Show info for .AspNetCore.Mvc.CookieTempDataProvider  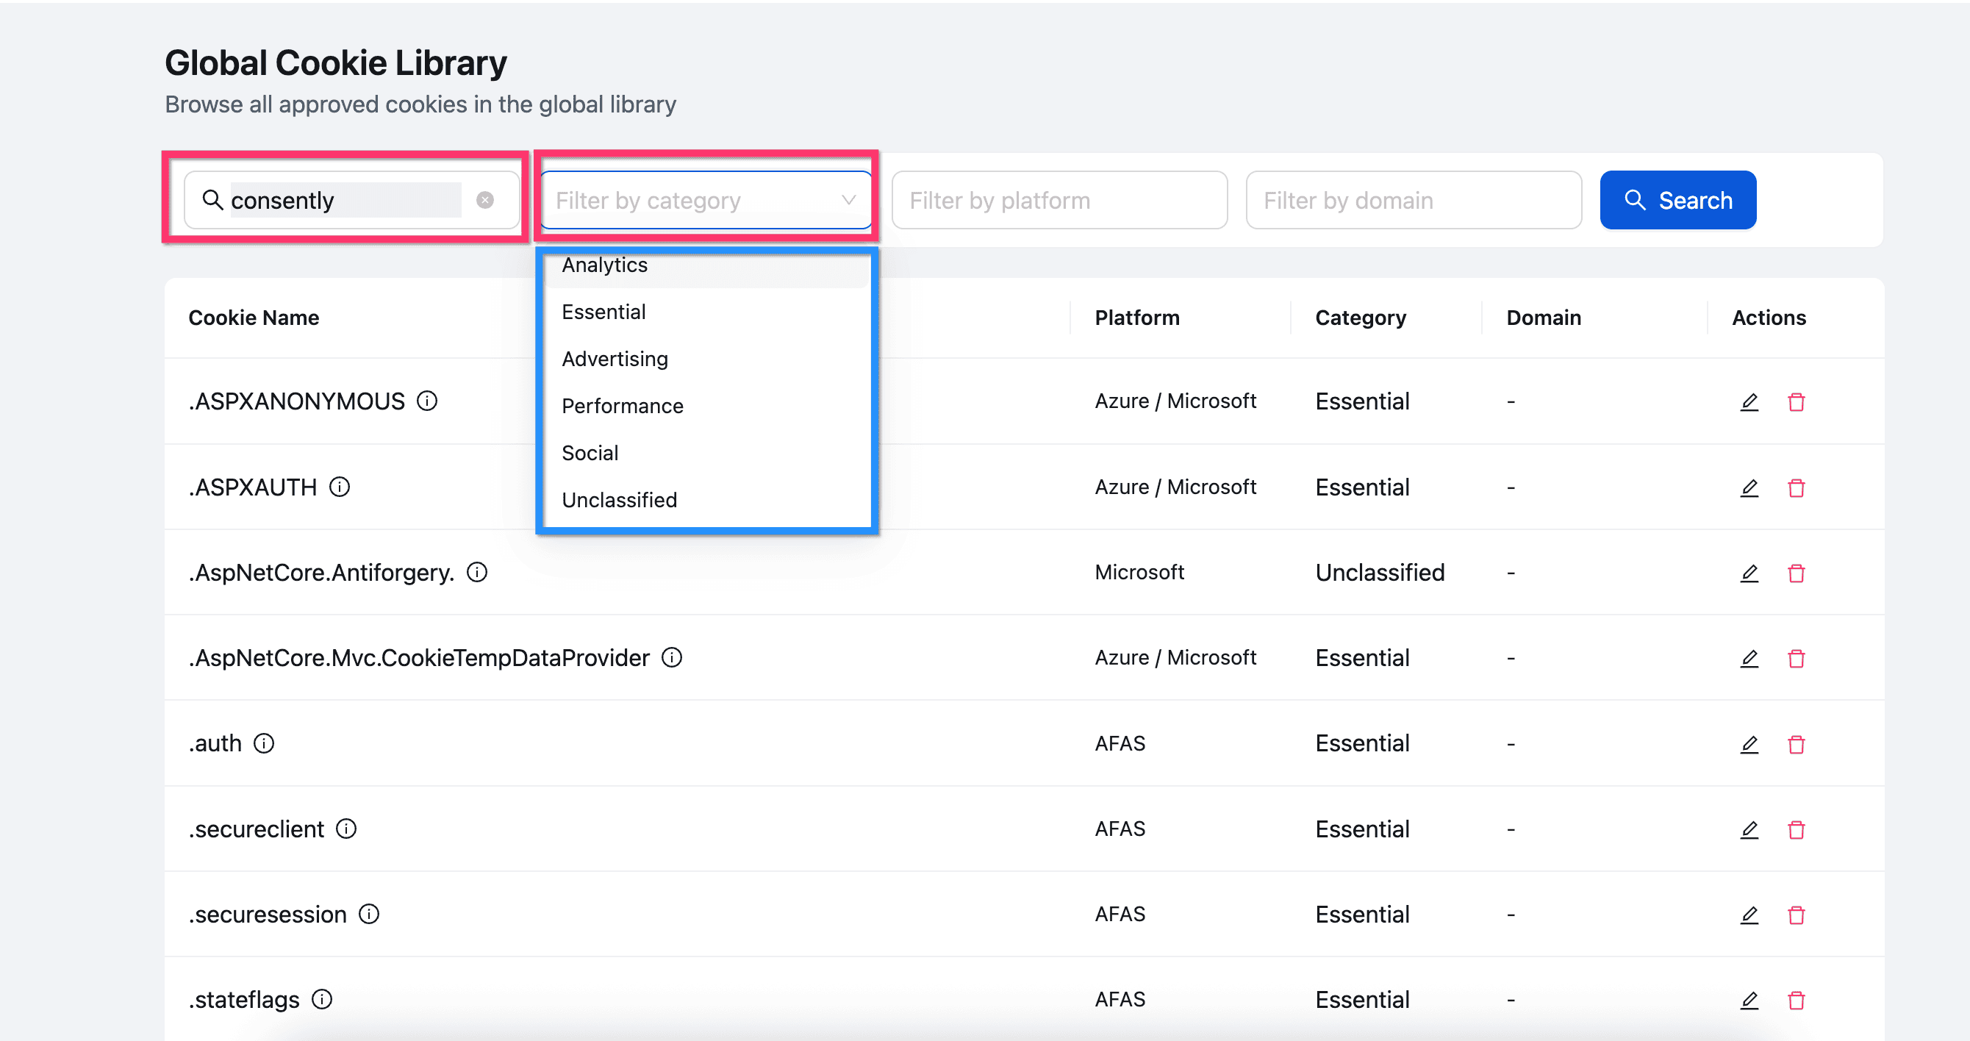(x=671, y=658)
